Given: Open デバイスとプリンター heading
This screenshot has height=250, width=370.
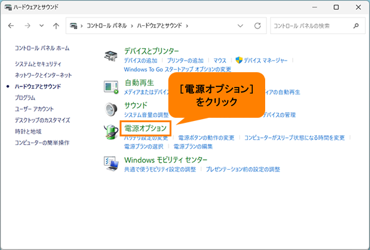Looking at the screenshot, I should click(152, 51).
